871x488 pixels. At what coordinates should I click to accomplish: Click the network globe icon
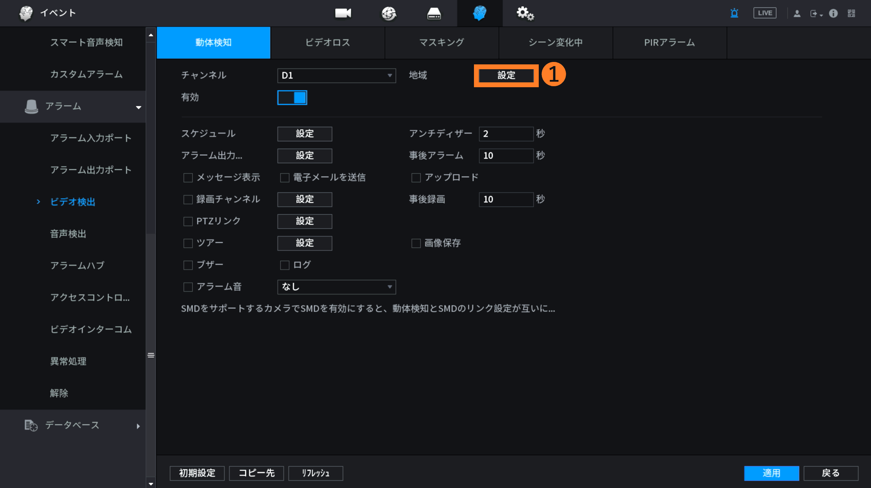click(x=389, y=13)
